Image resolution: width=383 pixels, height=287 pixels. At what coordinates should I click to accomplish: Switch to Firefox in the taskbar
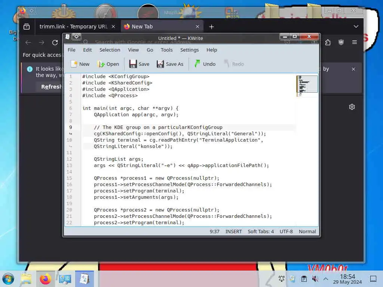[x=45, y=279]
